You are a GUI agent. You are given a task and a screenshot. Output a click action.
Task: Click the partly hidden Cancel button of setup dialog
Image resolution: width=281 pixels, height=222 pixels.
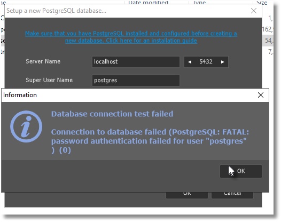click(232, 195)
